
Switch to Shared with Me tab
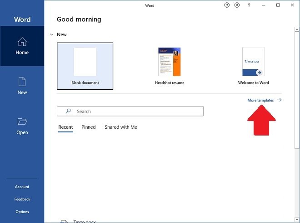(x=121, y=127)
